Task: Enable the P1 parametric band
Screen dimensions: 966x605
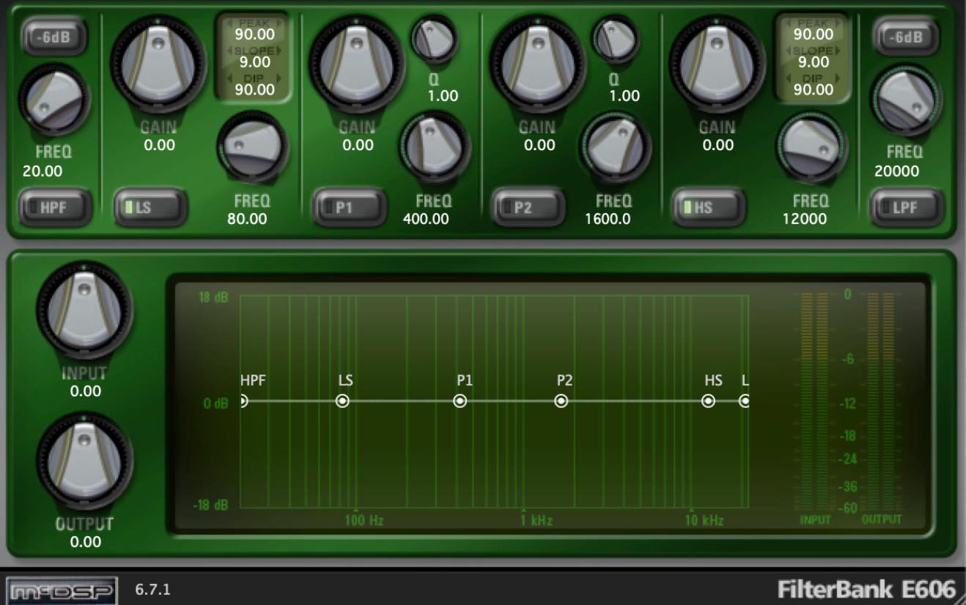Action: click(350, 207)
